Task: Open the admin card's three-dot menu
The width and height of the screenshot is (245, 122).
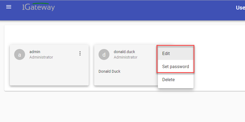Action: point(80,53)
